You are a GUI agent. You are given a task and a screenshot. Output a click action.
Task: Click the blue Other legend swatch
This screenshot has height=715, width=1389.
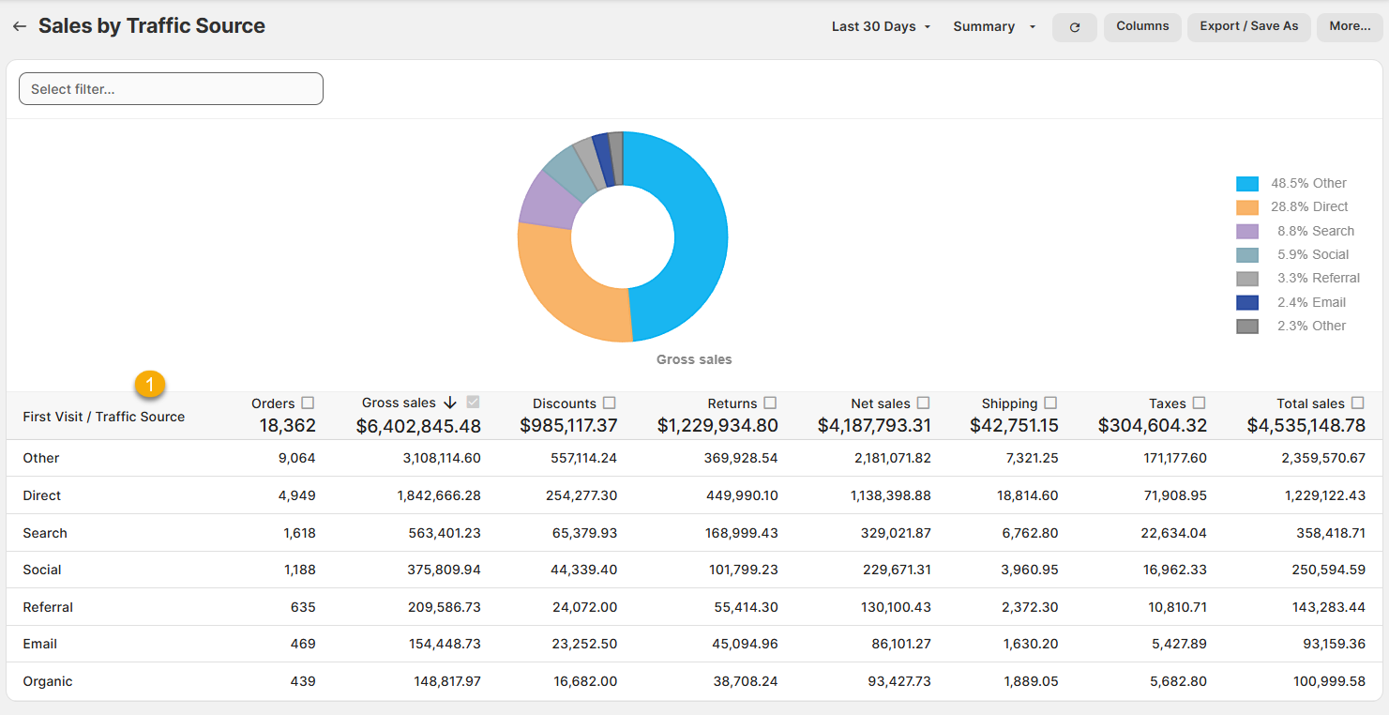coord(1246,184)
